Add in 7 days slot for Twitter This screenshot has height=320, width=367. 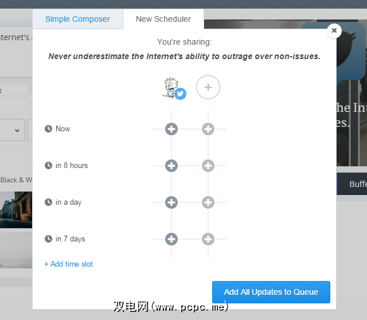coord(171,239)
